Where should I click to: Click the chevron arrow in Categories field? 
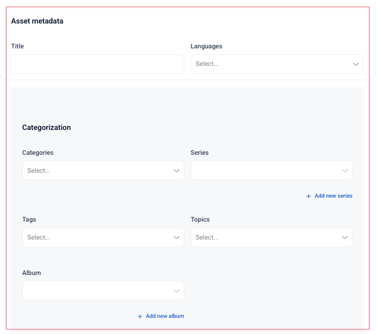(x=176, y=171)
